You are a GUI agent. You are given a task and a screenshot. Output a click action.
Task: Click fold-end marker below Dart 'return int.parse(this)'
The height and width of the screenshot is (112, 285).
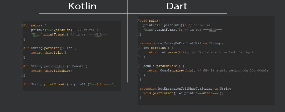[x=138, y=57]
